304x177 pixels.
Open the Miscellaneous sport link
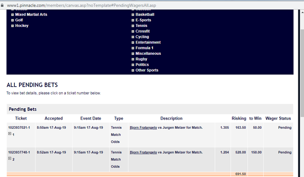[148, 53]
